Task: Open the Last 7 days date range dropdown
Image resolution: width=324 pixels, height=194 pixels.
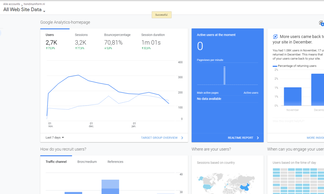Action: tap(55, 138)
